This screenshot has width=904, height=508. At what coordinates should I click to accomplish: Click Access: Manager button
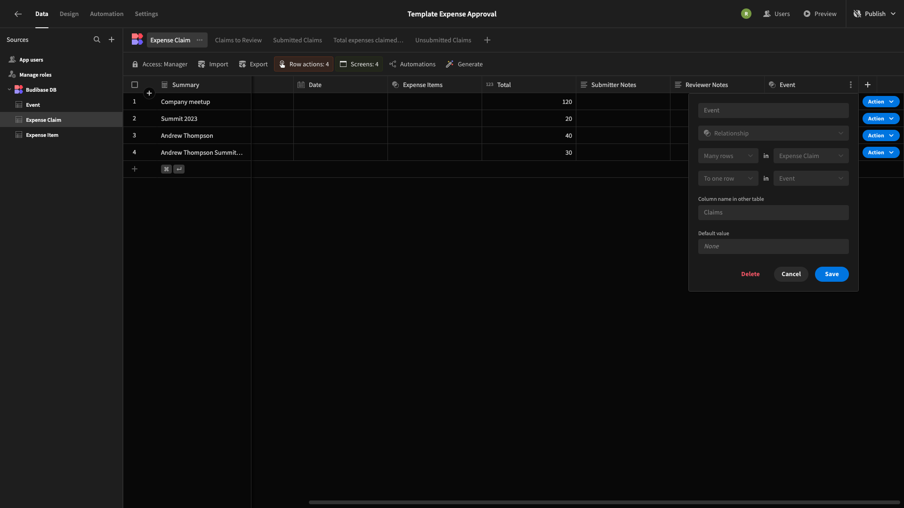pyautogui.click(x=160, y=64)
